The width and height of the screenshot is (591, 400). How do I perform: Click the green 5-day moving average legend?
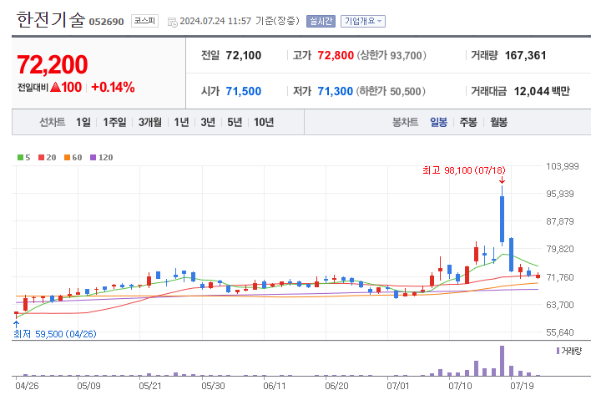click(x=23, y=157)
